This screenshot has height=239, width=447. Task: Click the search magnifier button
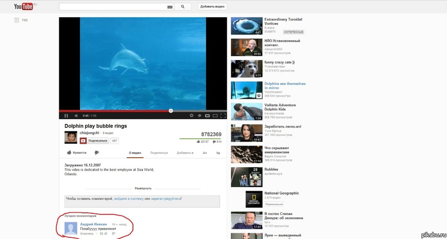coord(182,7)
